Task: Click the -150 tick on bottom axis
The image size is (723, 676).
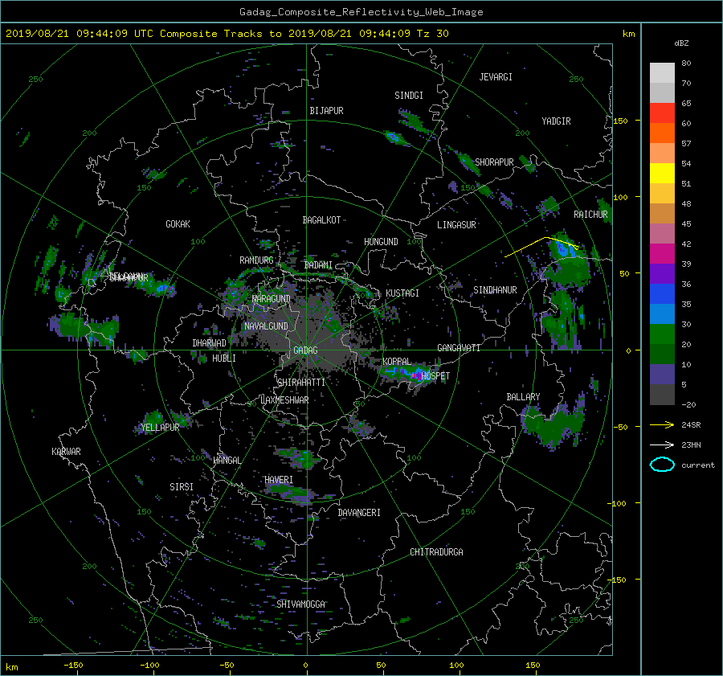Action: 73,666
